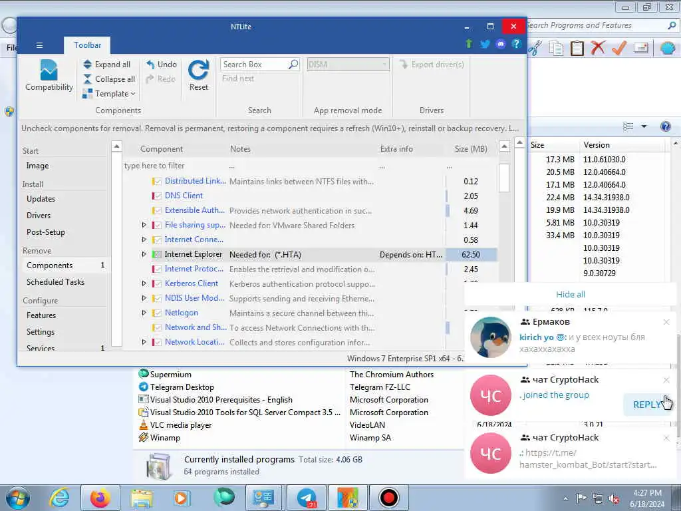Undo the last change

coord(162,65)
